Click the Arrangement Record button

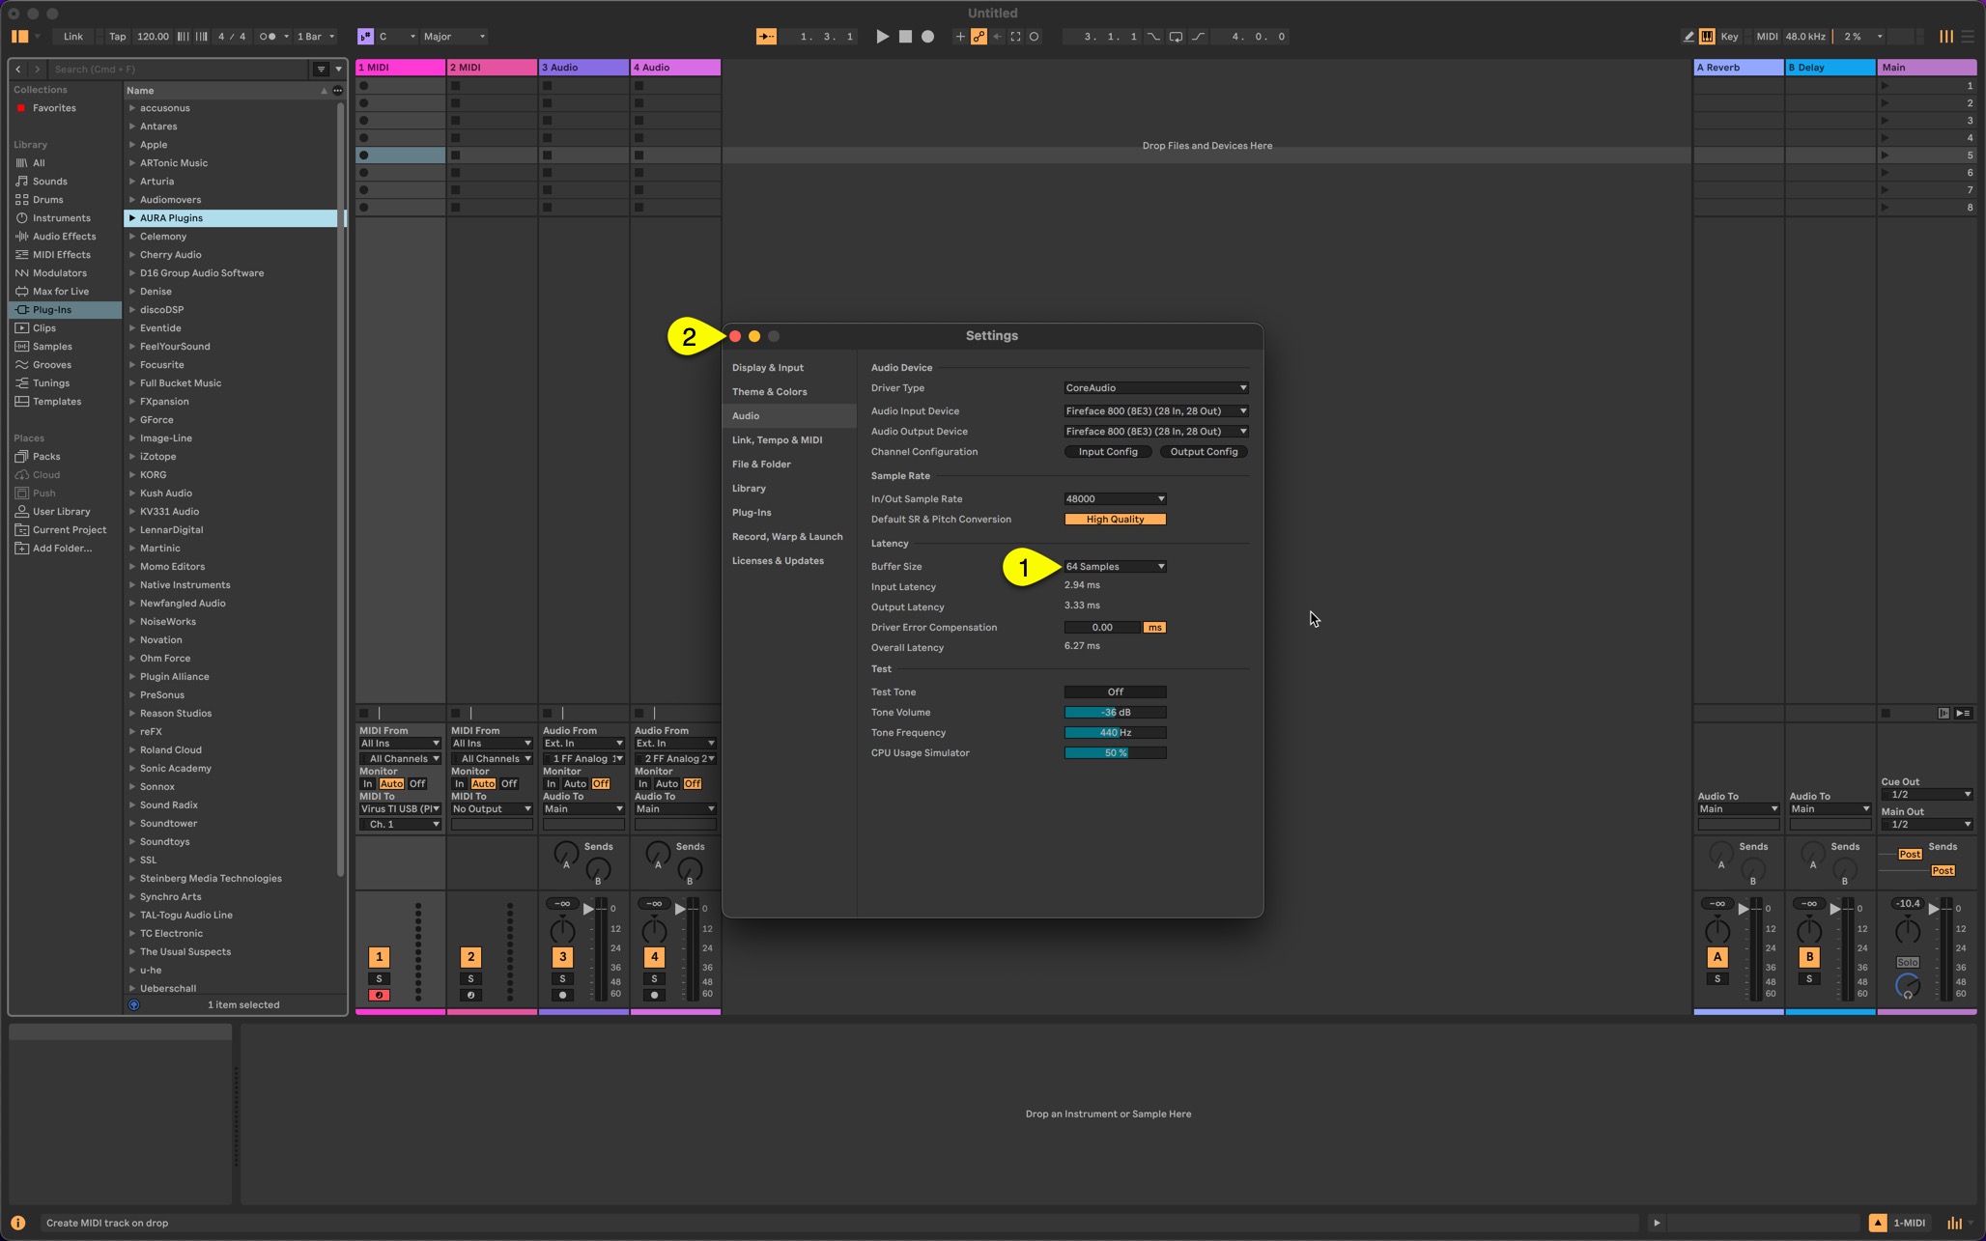point(927,37)
